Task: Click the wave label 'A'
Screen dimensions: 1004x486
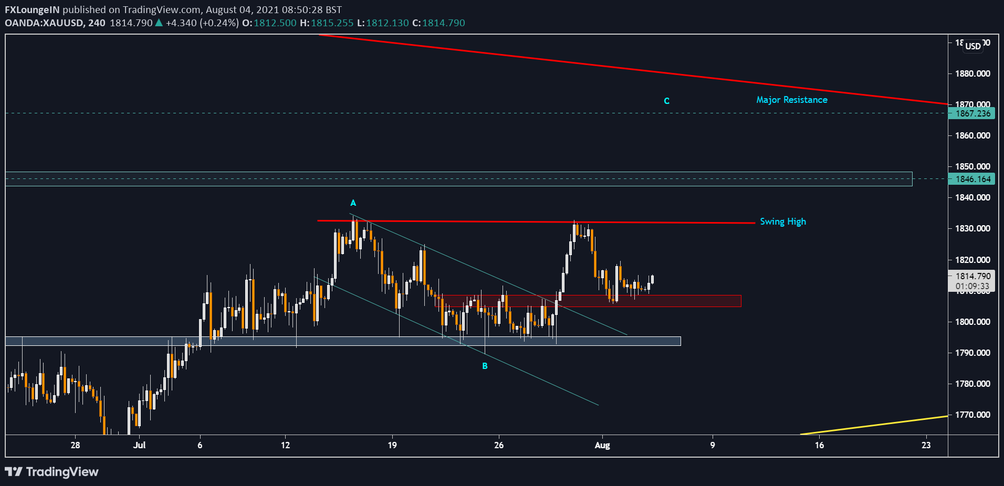Action: (353, 203)
